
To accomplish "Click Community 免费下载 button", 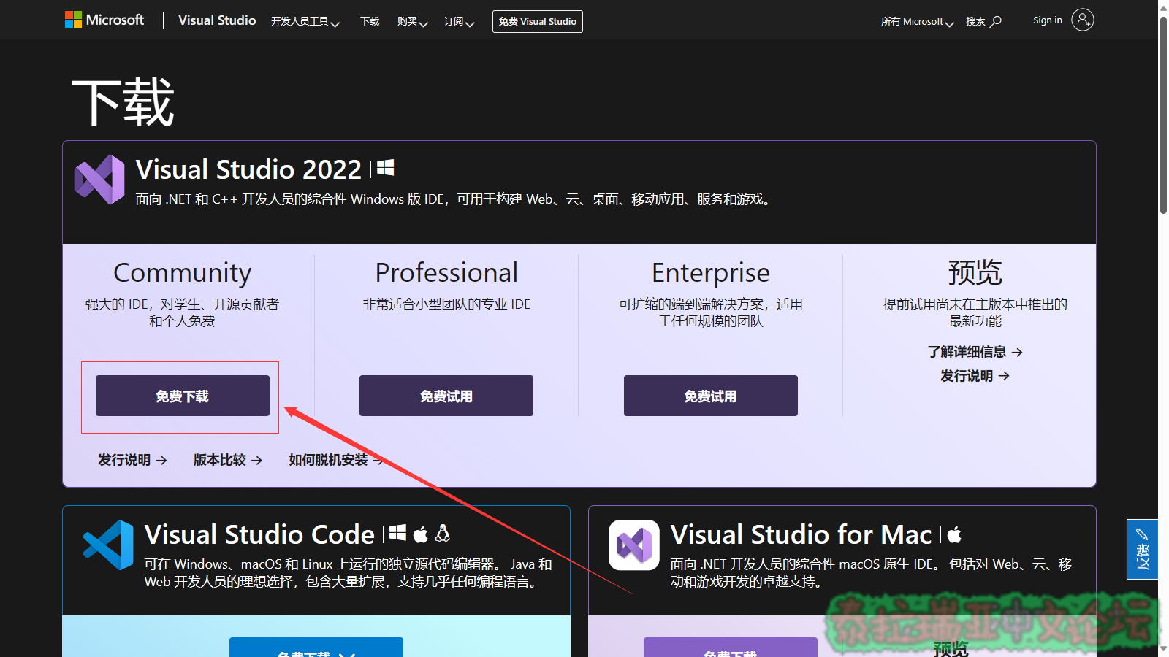I will point(183,396).
